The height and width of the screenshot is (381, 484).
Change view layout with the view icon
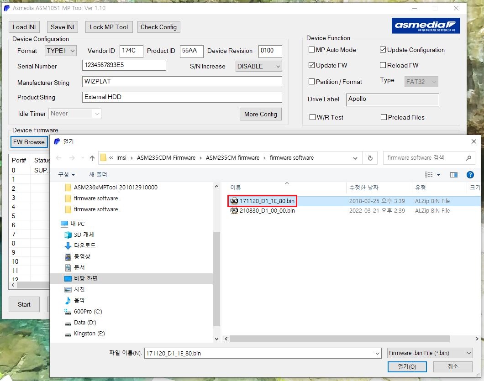[429, 175]
